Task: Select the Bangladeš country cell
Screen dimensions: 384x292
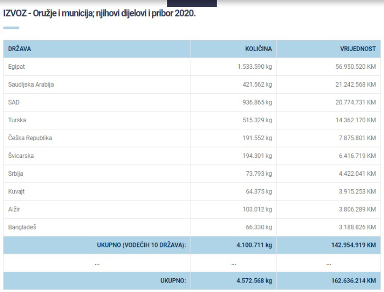Action: click(97, 228)
